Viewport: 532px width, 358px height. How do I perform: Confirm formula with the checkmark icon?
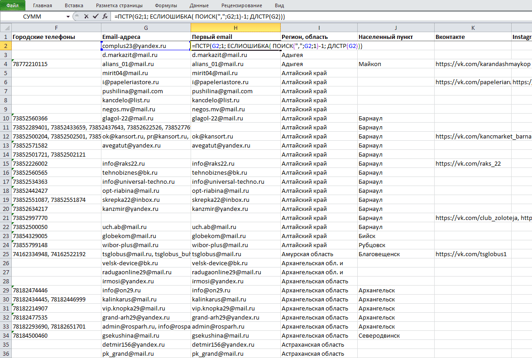point(96,16)
